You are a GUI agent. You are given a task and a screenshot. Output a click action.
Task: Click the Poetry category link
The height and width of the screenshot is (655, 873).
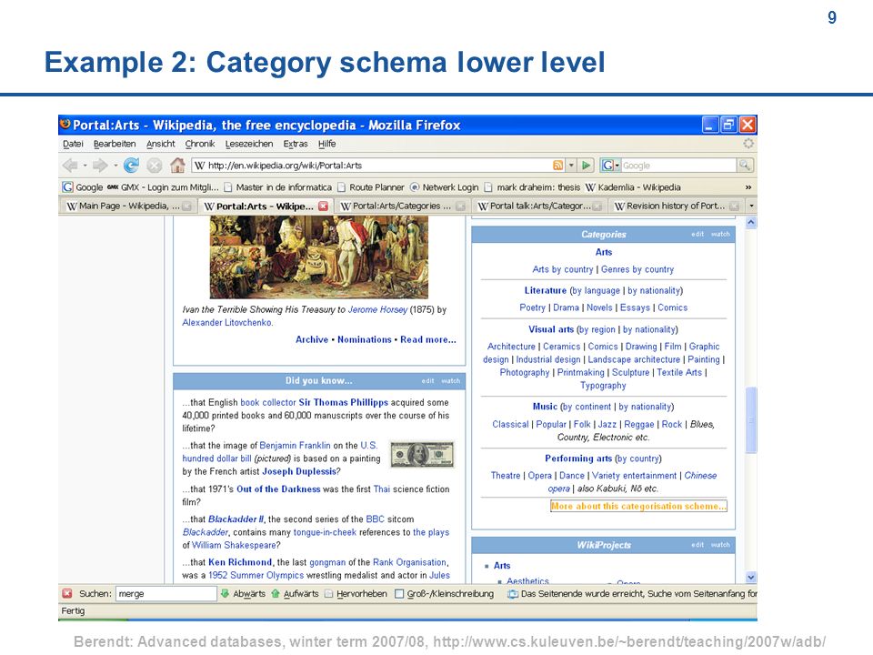coord(532,307)
